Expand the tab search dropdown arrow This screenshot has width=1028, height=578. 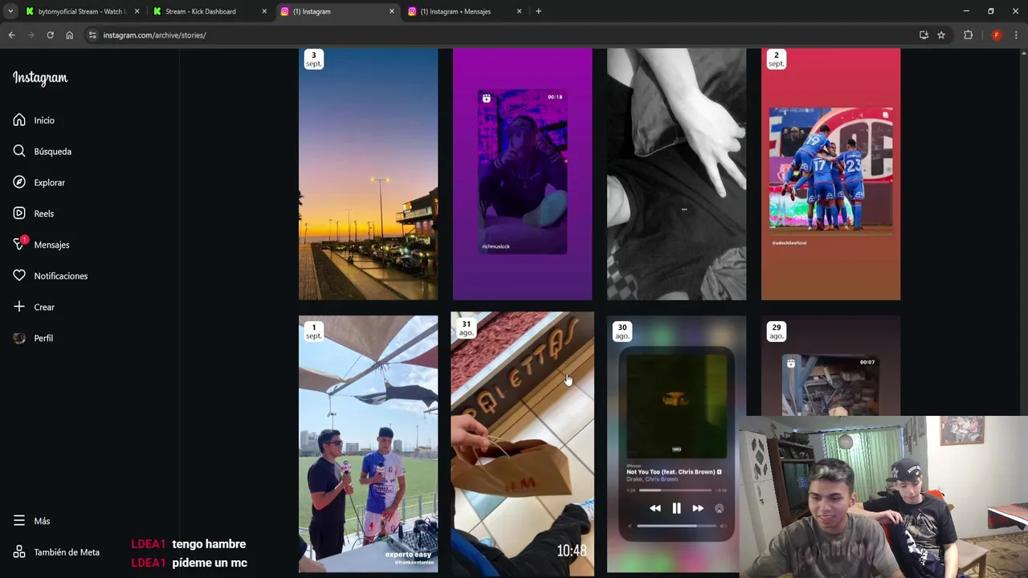click(x=10, y=11)
